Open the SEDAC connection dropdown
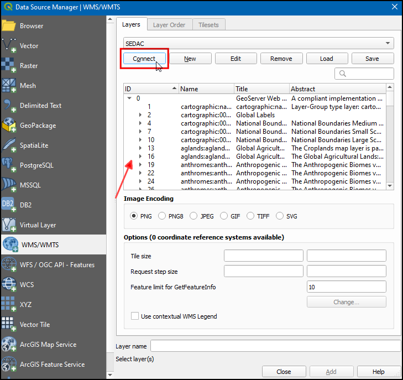The height and width of the screenshot is (380, 403). click(258, 43)
